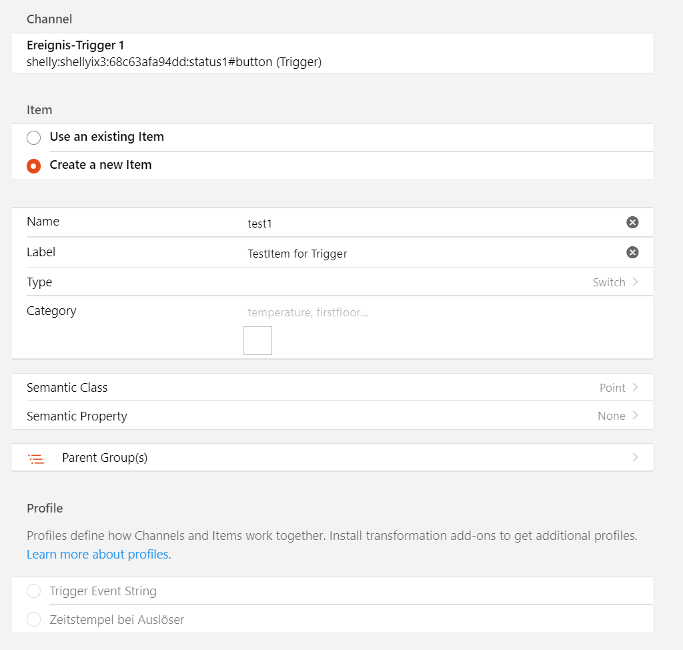Image resolution: width=683 pixels, height=650 pixels.
Task: Clear the Name field with the X icon
Action: [x=632, y=222]
